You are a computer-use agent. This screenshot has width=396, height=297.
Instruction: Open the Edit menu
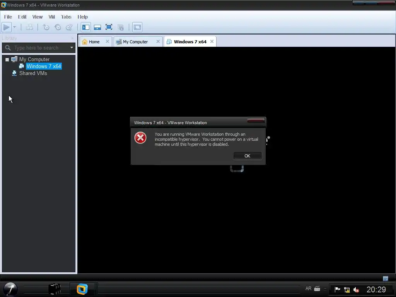pos(22,17)
